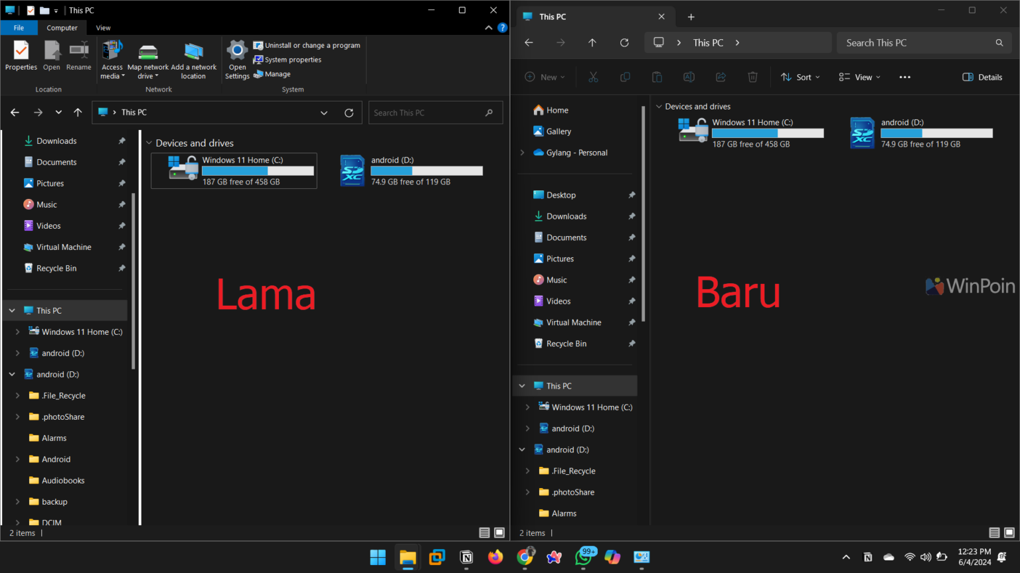The width and height of the screenshot is (1020, 573).
Task: Click Uninstall or change a program
Action: 306,45
